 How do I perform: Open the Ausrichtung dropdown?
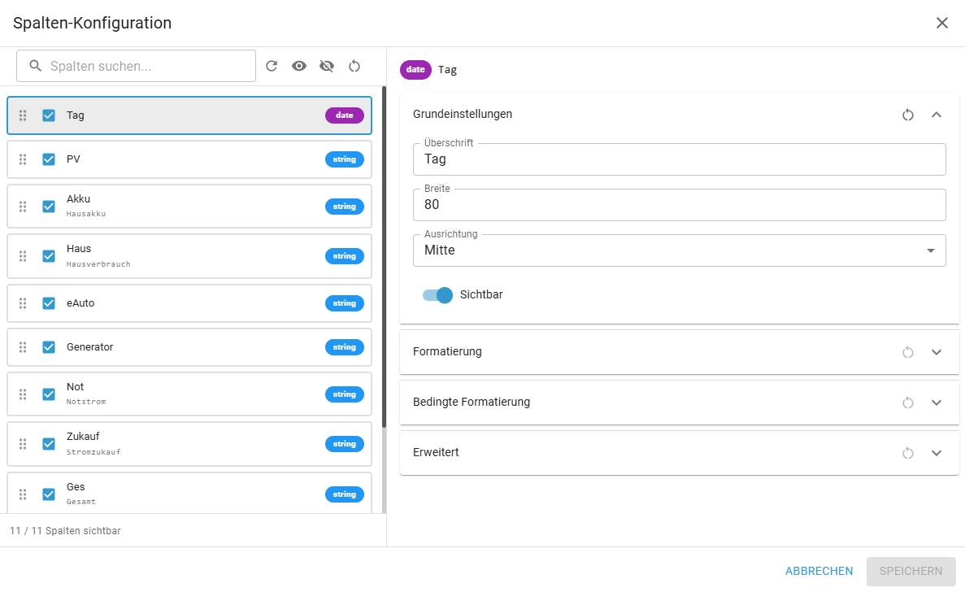point(679,250)
